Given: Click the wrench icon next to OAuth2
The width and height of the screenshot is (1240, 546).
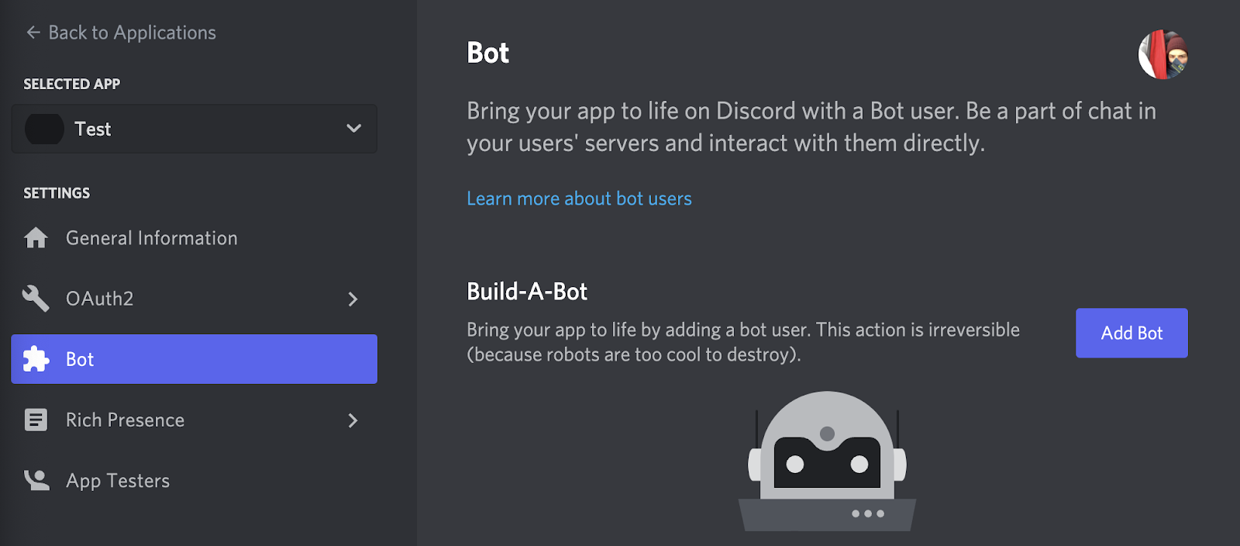Looking at the screenshot, I should pos(36,299).
